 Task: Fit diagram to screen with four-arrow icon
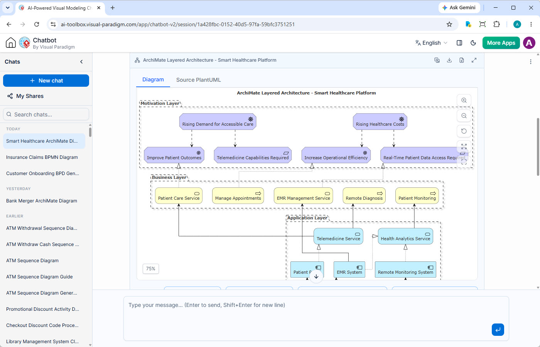coord(464,147)
